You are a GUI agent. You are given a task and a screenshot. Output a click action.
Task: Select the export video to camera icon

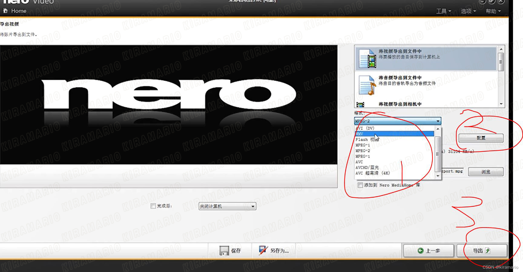tap(360, 105)
